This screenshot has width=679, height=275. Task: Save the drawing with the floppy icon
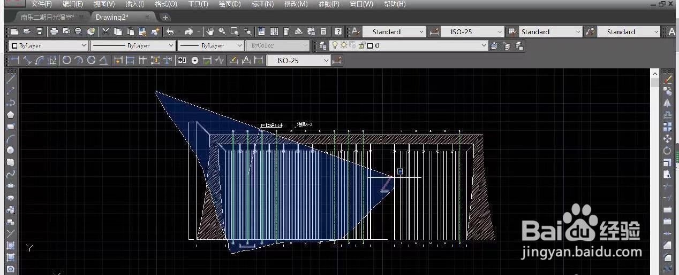39,32
